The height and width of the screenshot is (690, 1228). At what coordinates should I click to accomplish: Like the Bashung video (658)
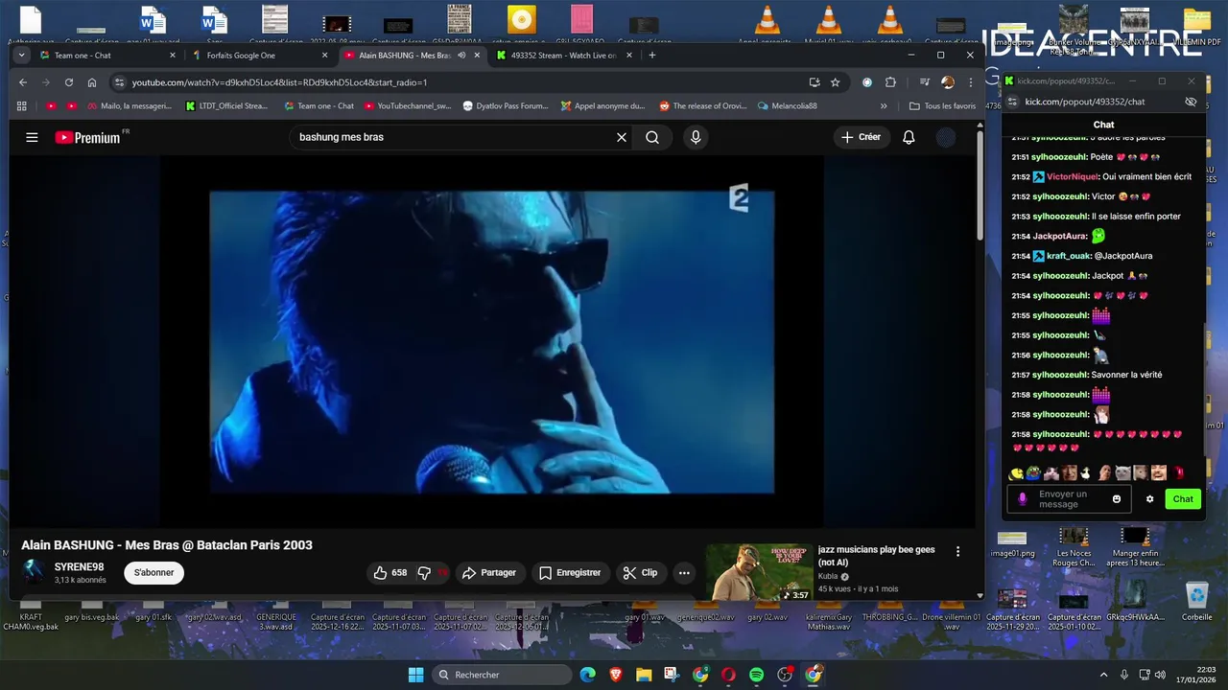click(390, 572)
